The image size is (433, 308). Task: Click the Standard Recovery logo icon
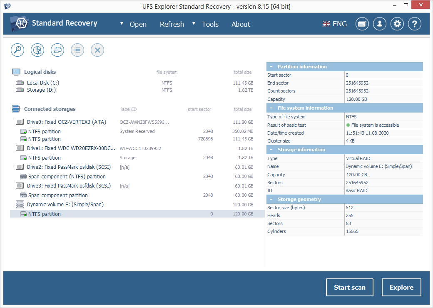pyautogui.click(x=19, y=23)
